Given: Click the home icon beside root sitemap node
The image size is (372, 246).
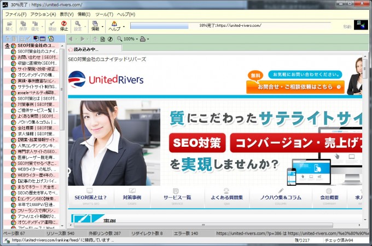Looking at the screenshot, I should [x=7, y=45].
